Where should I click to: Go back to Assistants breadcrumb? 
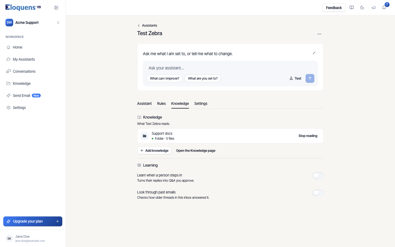147,26
